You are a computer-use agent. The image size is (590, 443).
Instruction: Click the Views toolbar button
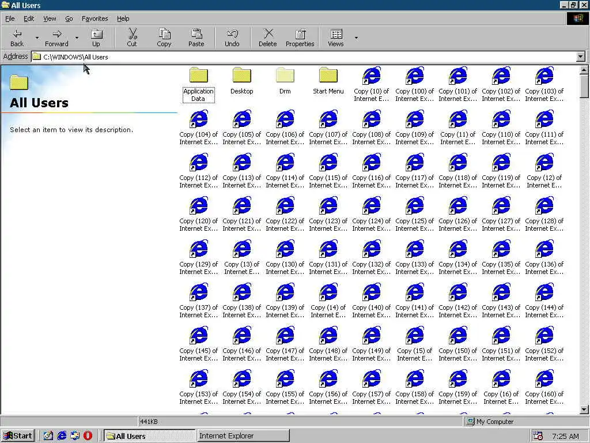tap(336, 37)
